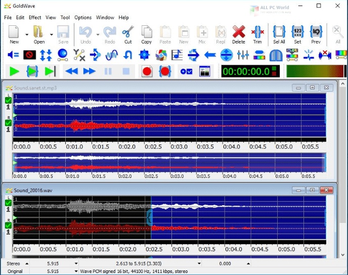Open a file with the Open folder icon
348x275 pixels.
39,34
